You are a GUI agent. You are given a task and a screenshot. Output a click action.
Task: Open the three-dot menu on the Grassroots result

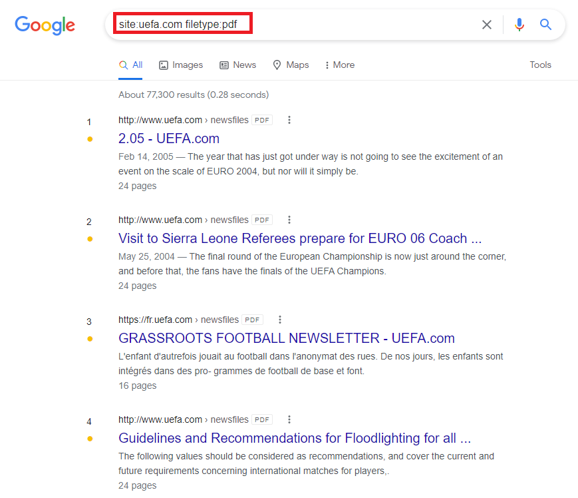point(279,320)
